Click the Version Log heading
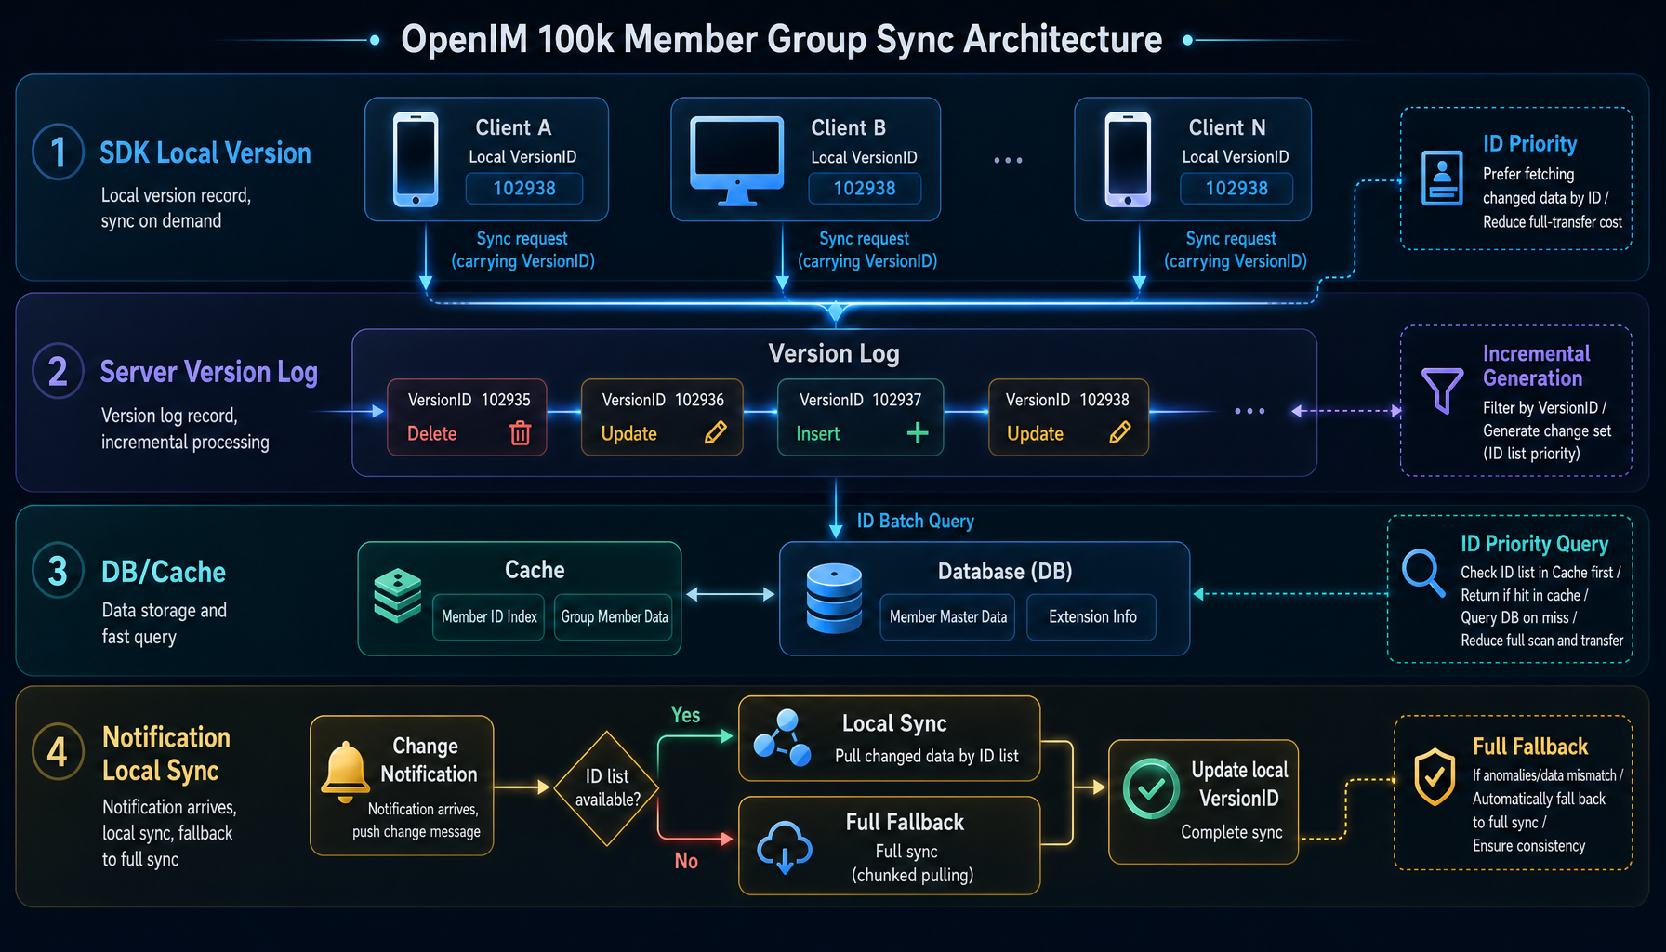Screen dimensions: 1666x952 834,353
